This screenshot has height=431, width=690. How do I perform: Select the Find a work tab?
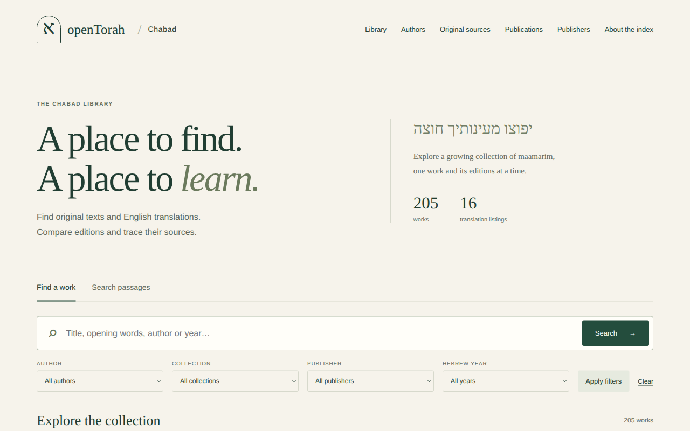pyautogui.click(x=56, y=288)
